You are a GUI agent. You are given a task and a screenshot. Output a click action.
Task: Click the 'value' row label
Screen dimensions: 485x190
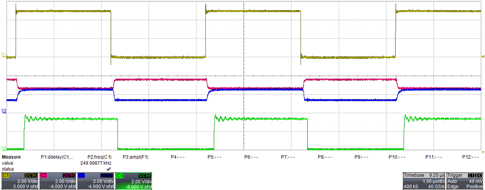pos(7,163)
